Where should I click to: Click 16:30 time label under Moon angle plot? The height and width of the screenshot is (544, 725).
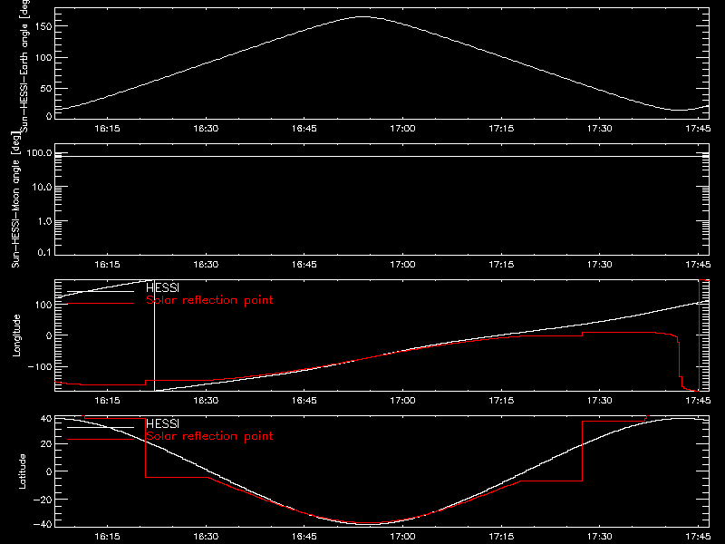tap(206, 265)
